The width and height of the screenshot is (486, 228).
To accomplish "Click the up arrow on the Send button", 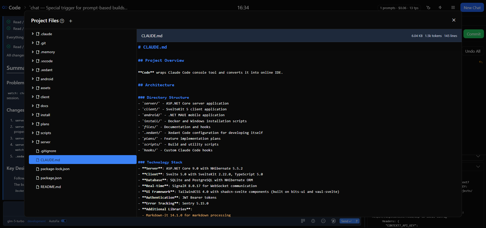I will 357,221.
